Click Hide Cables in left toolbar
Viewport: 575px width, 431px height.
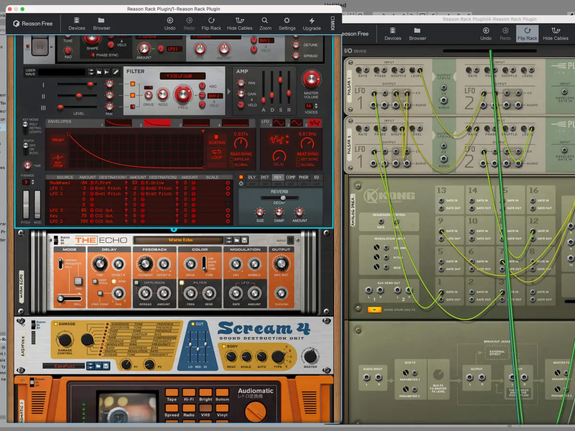240,23
